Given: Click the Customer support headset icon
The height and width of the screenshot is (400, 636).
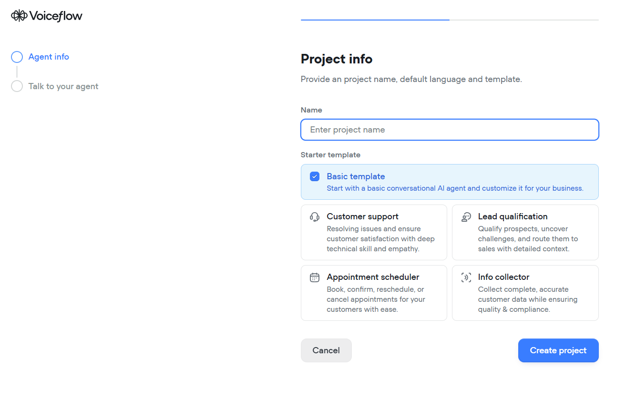Looking at the screenshot, I should (315, 217).
